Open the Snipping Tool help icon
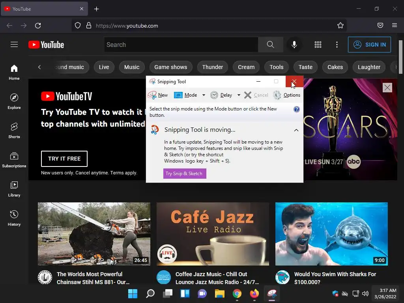Screen dimensions: 404x303 coord(297,109)
